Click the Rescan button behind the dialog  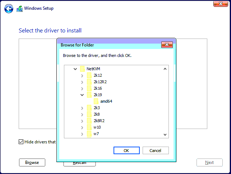coord(79,164)
